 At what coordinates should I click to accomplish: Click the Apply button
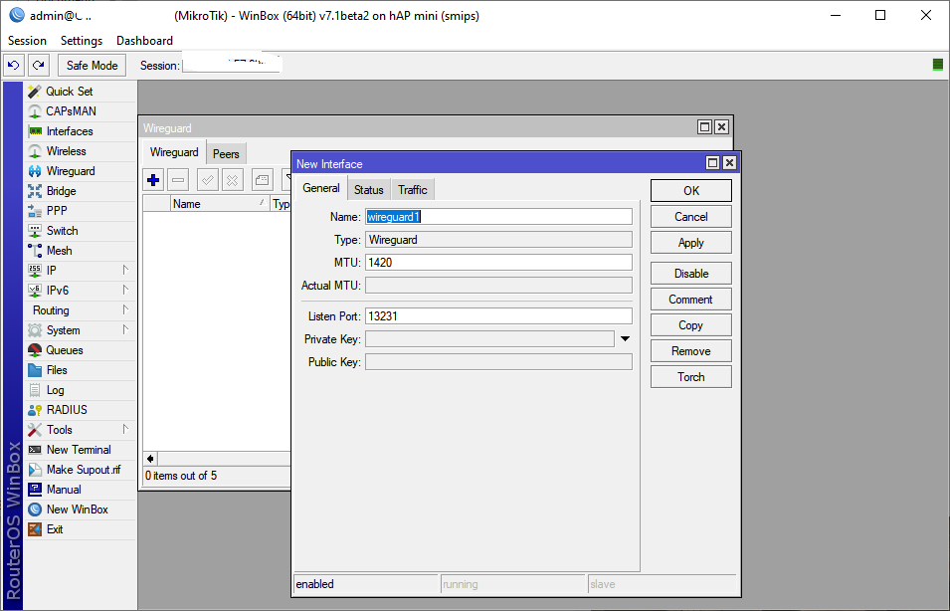click(x=691, y=243)
